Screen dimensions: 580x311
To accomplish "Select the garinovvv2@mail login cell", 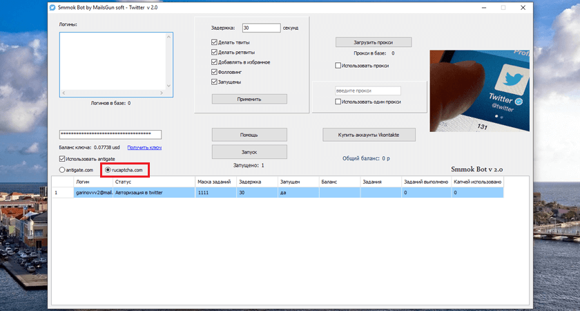I will coord(93,193).
